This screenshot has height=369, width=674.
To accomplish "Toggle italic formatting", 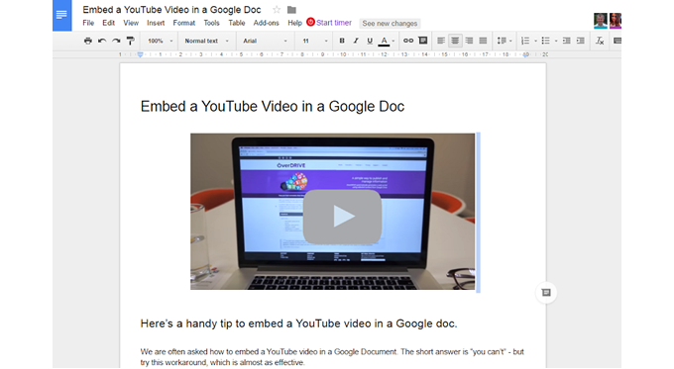I will click(x=356, y=41).
